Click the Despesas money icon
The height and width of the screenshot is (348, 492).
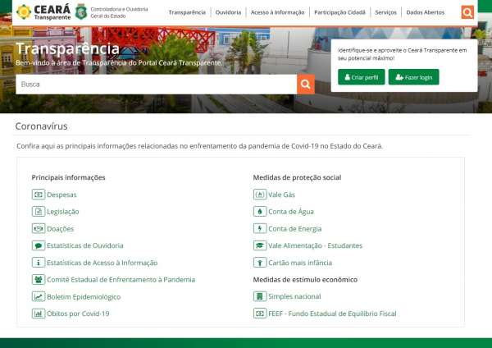[39, 195]
